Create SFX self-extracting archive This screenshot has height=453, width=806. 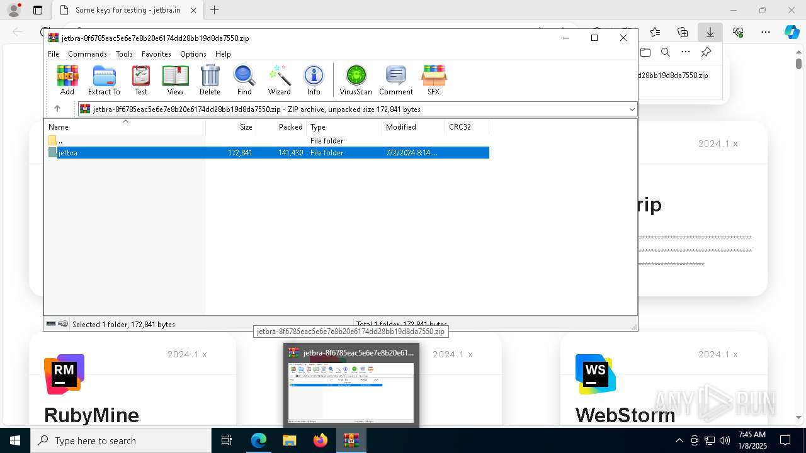click(434, 80)
